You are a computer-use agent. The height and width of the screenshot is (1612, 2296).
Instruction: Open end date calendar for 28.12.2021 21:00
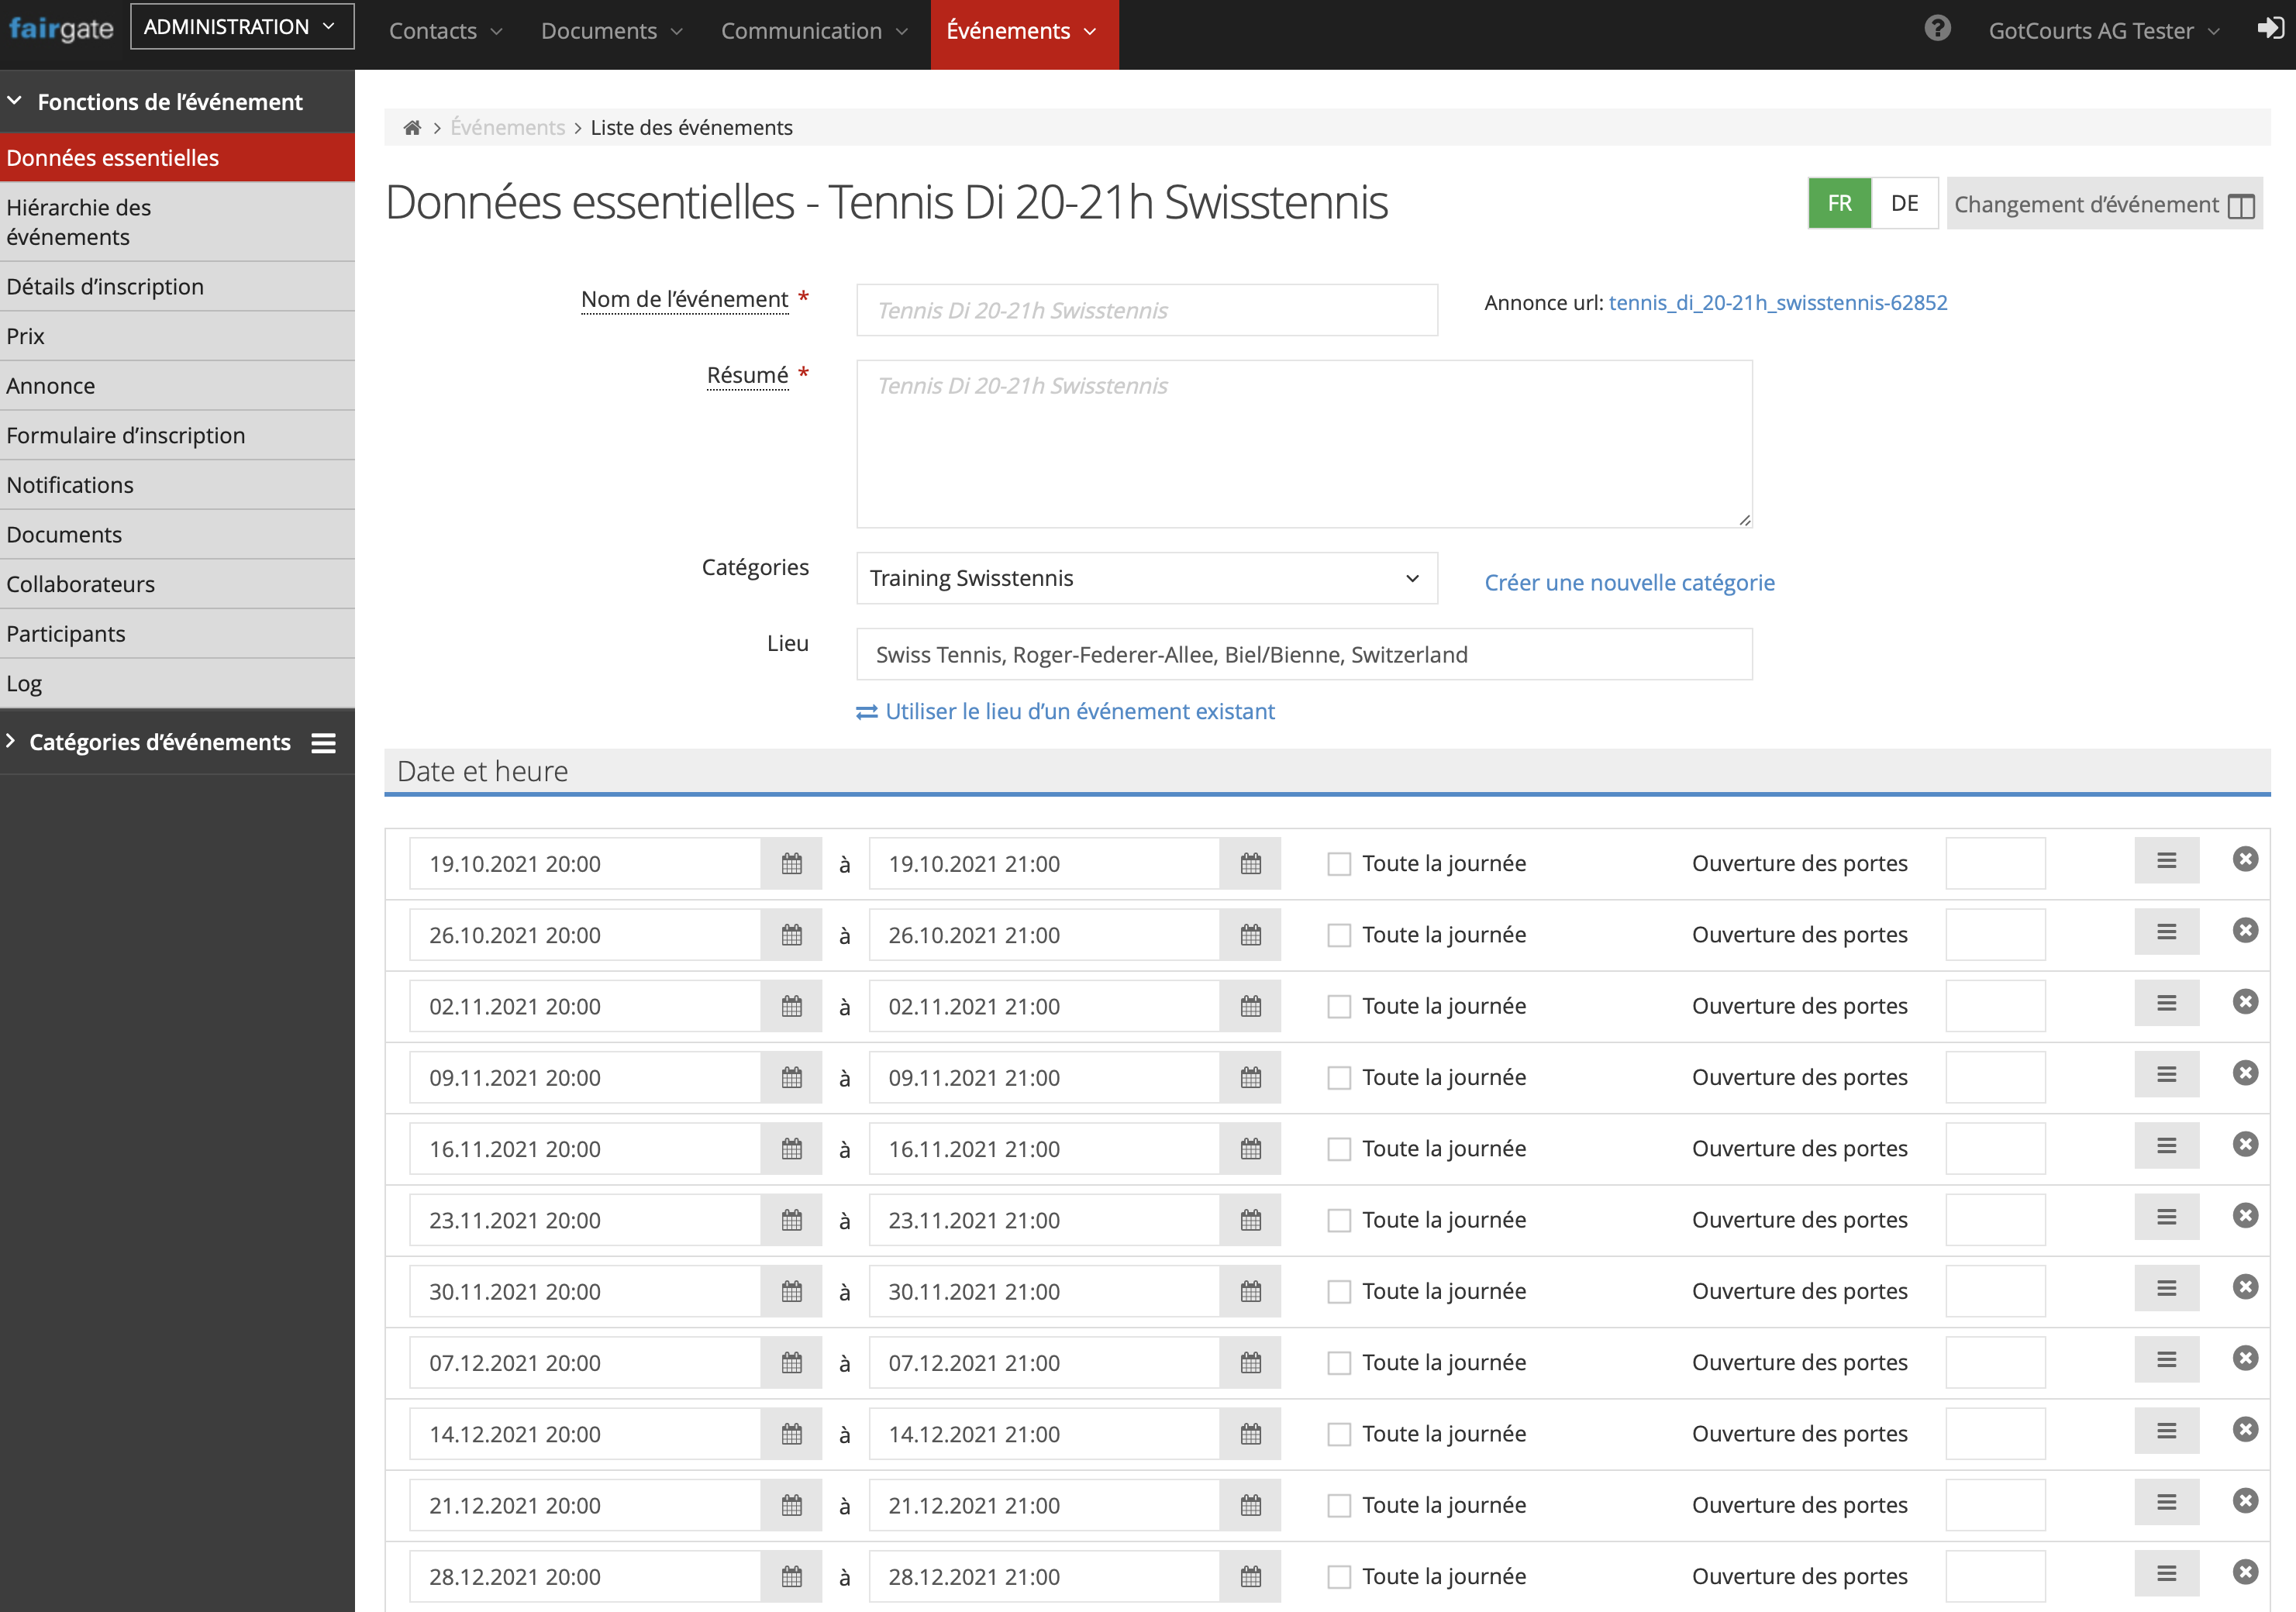coord(1250,1577)
